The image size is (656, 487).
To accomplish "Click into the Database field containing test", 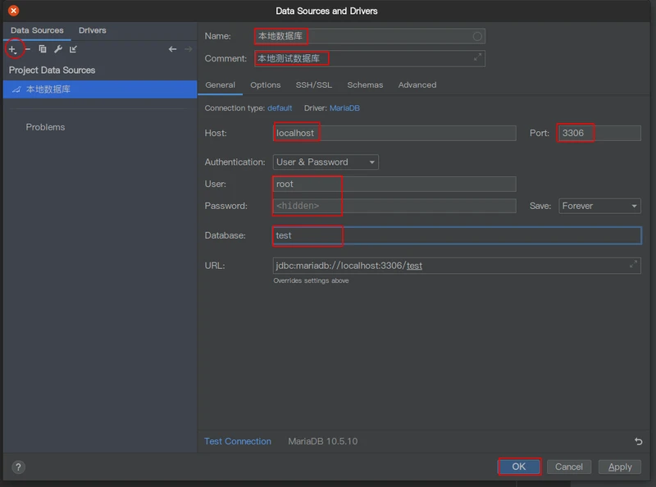I will pyautogui.click(x=457, y=235).
